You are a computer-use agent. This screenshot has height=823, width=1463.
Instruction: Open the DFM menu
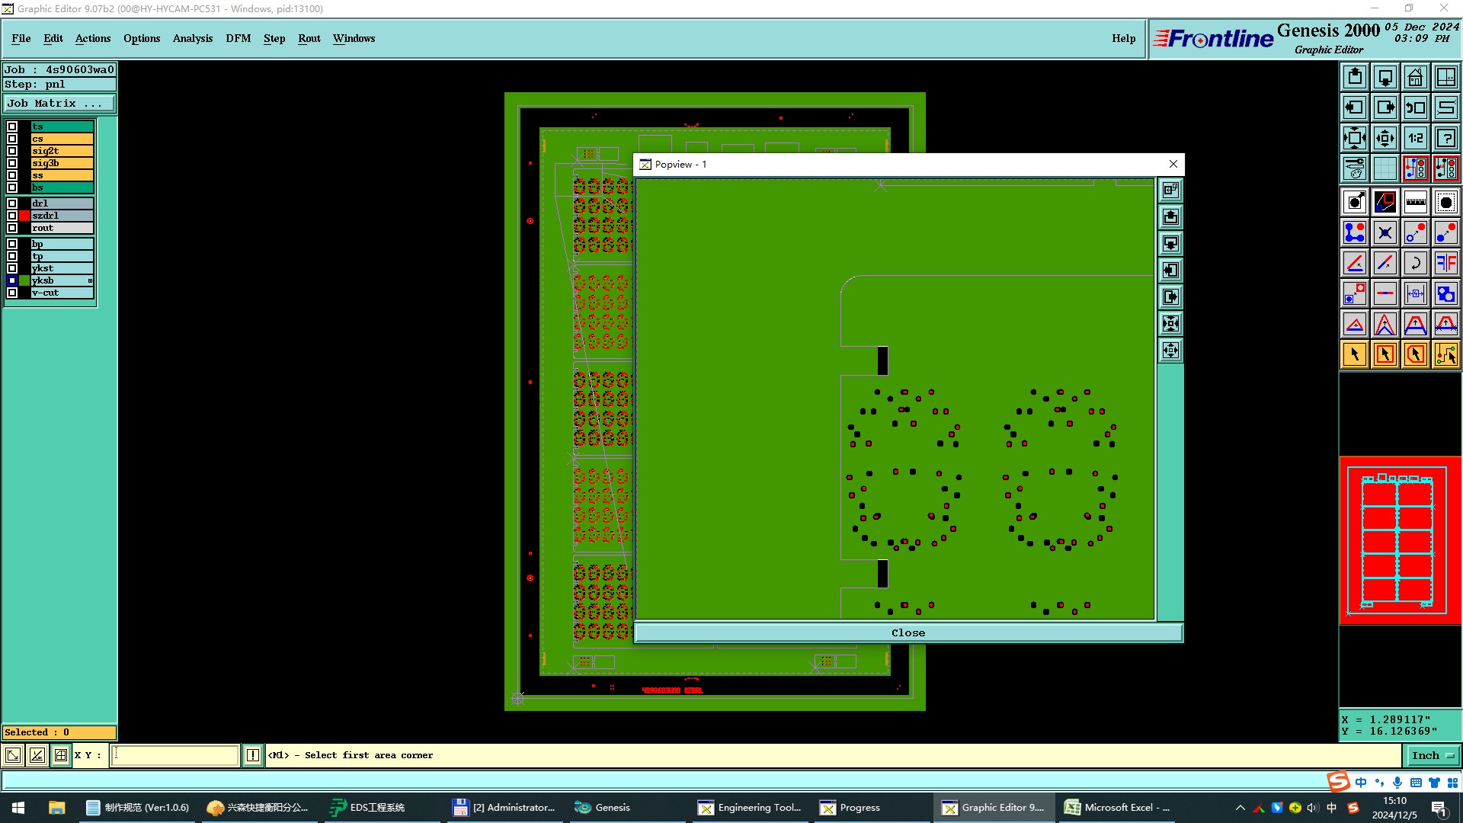(x=238, y=38)
